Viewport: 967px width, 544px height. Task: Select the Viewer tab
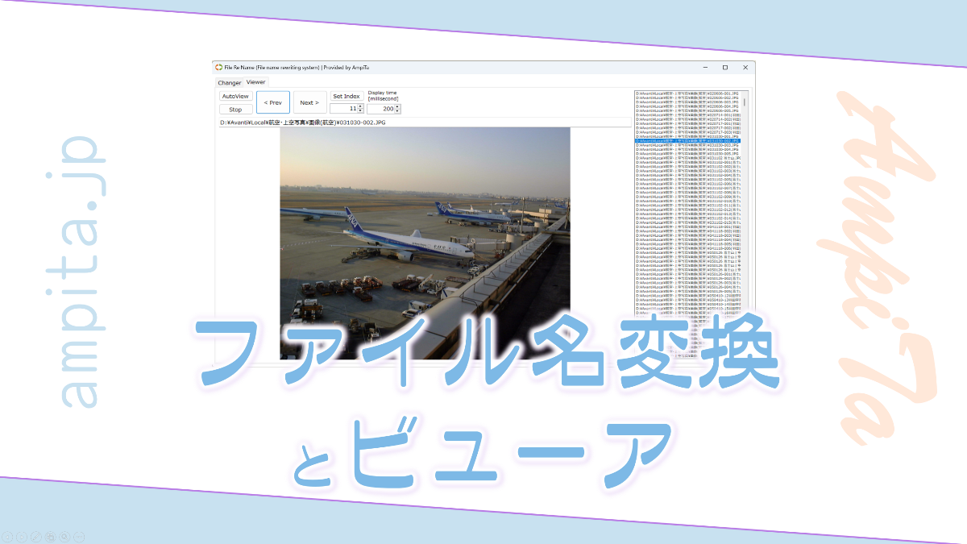tap(255, 82)
